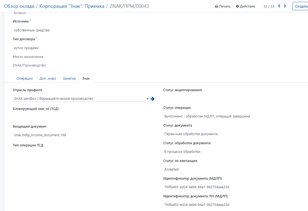Click status Выполнено - обработан МДЛП
Viewport: 308px width, 211px height.
tap(207, 116)
